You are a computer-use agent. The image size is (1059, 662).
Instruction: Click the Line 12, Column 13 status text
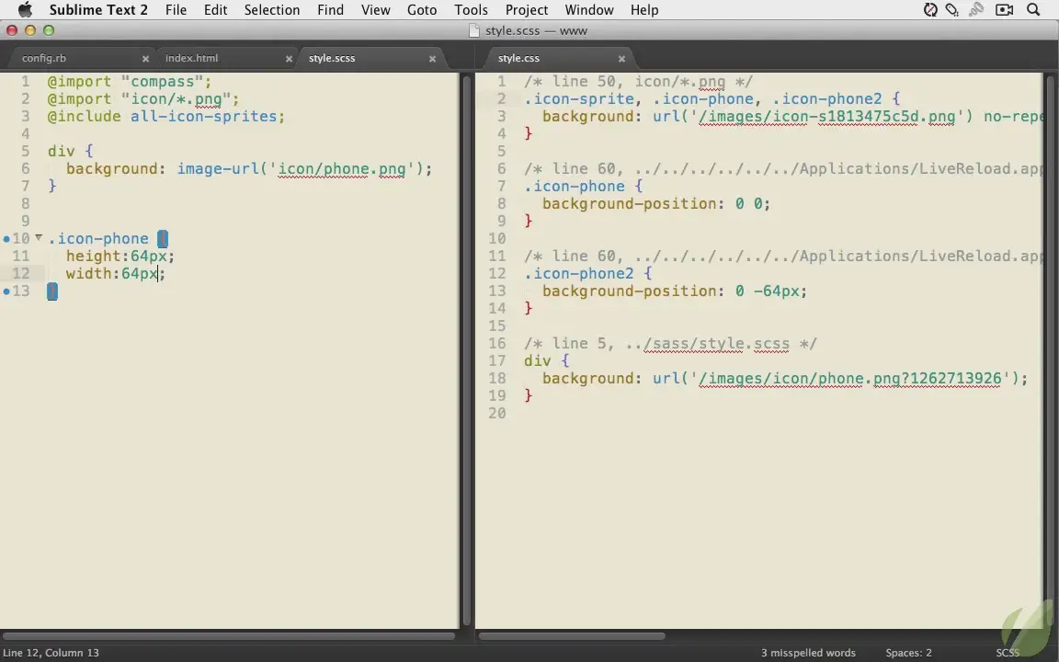[x=51, y=653]
